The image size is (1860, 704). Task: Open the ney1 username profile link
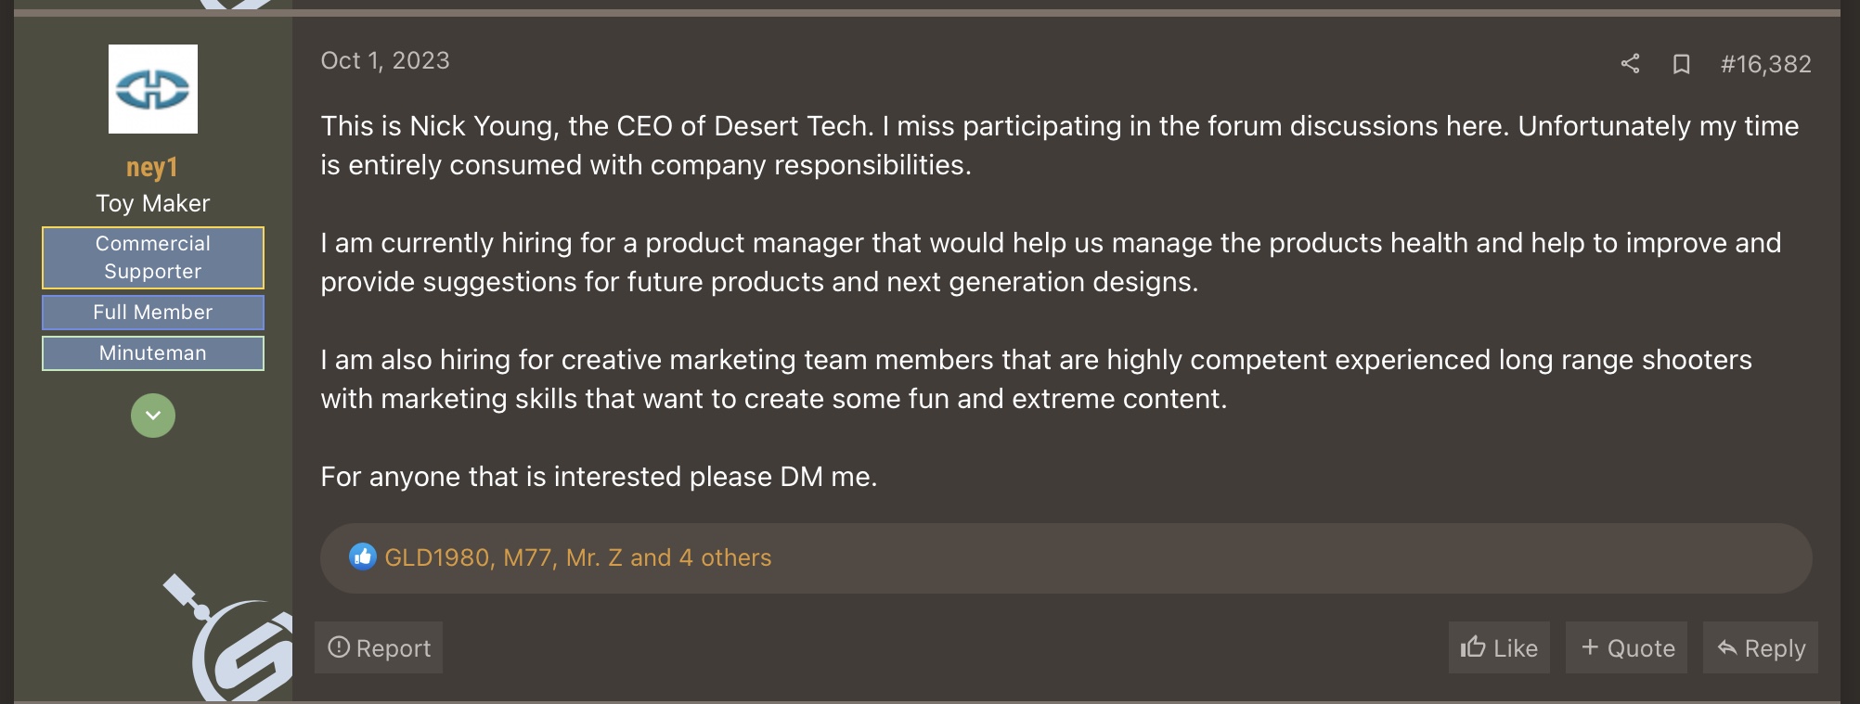(x=152, y=168)
